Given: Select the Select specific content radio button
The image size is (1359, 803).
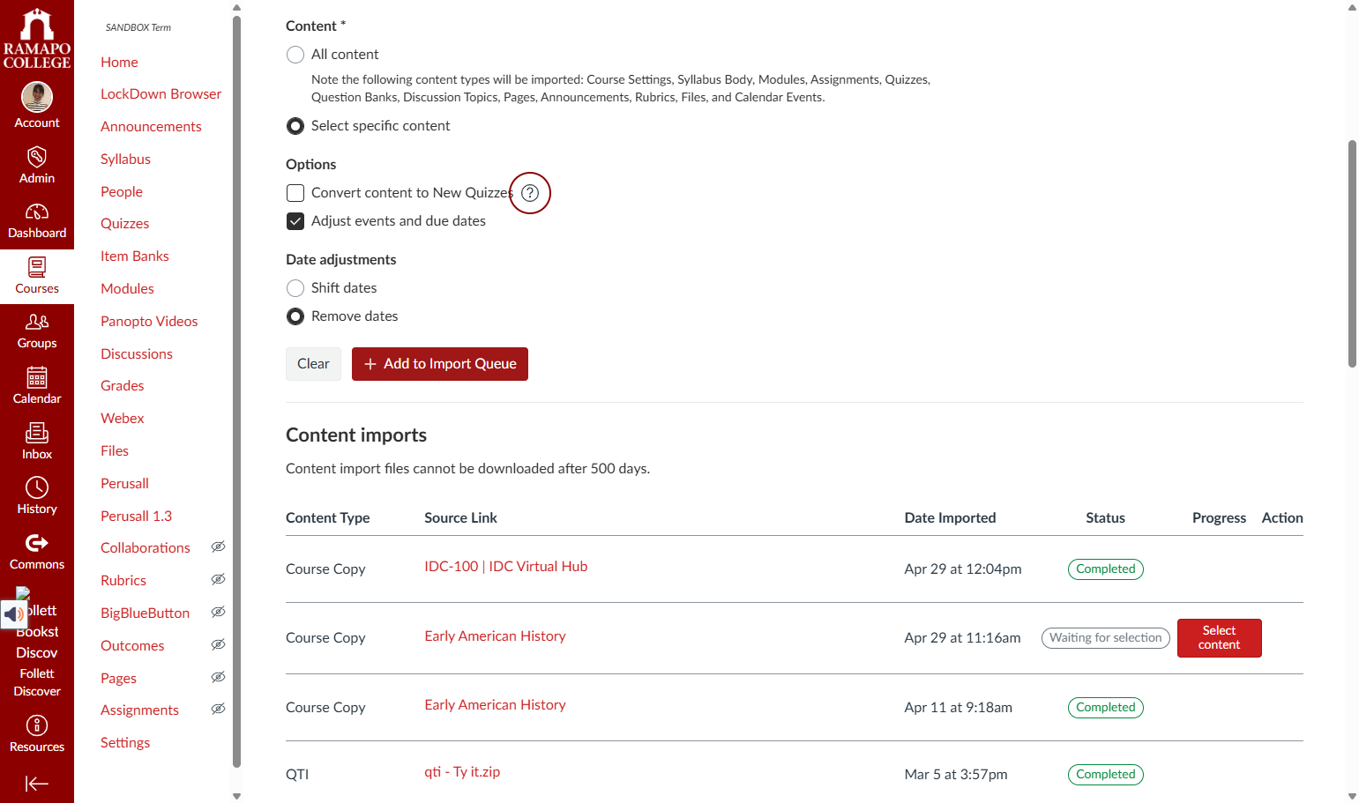Looking at the screenshot, I should coord(295,126).
